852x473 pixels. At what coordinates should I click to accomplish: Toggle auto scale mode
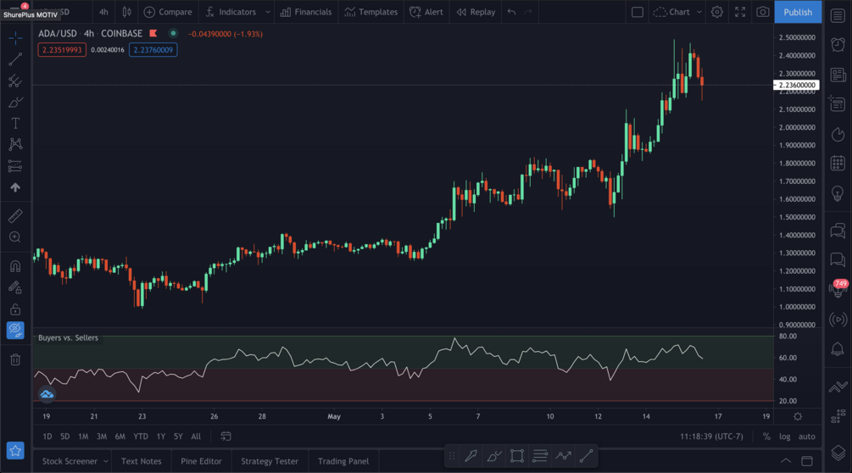pyautogui.click(x=806, y=436)
